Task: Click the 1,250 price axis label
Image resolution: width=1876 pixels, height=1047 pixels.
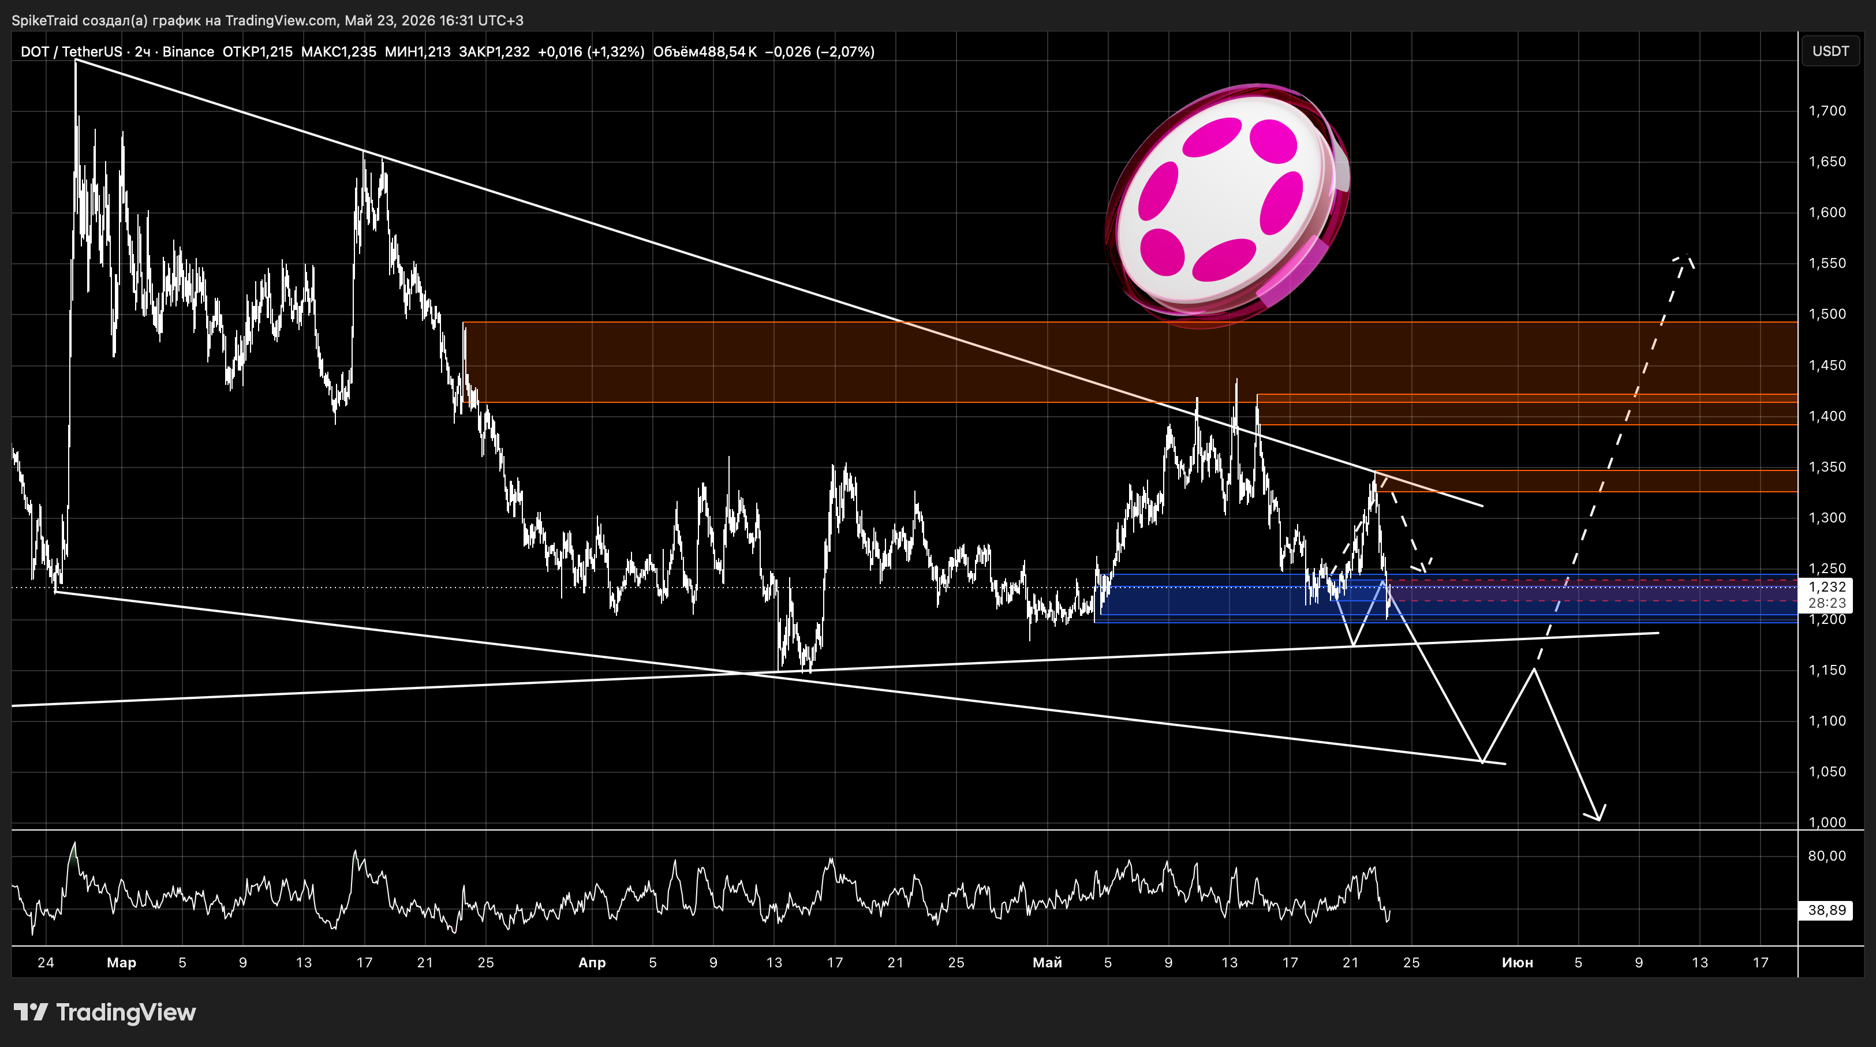Action: (1827, 568)
